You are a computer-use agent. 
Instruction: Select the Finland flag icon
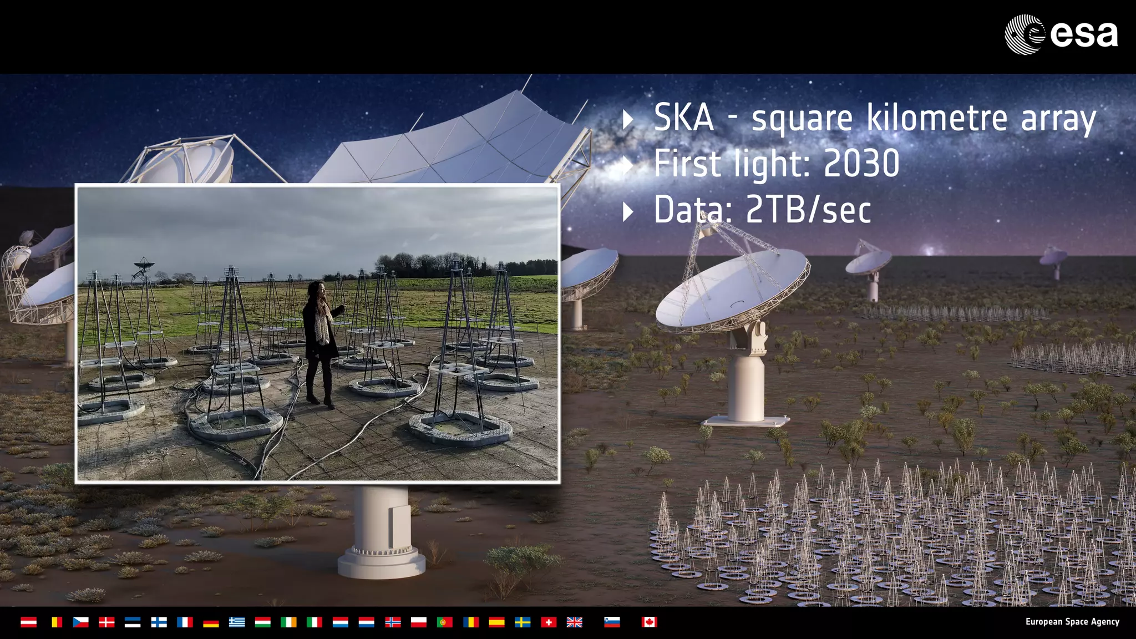[159, 622]
